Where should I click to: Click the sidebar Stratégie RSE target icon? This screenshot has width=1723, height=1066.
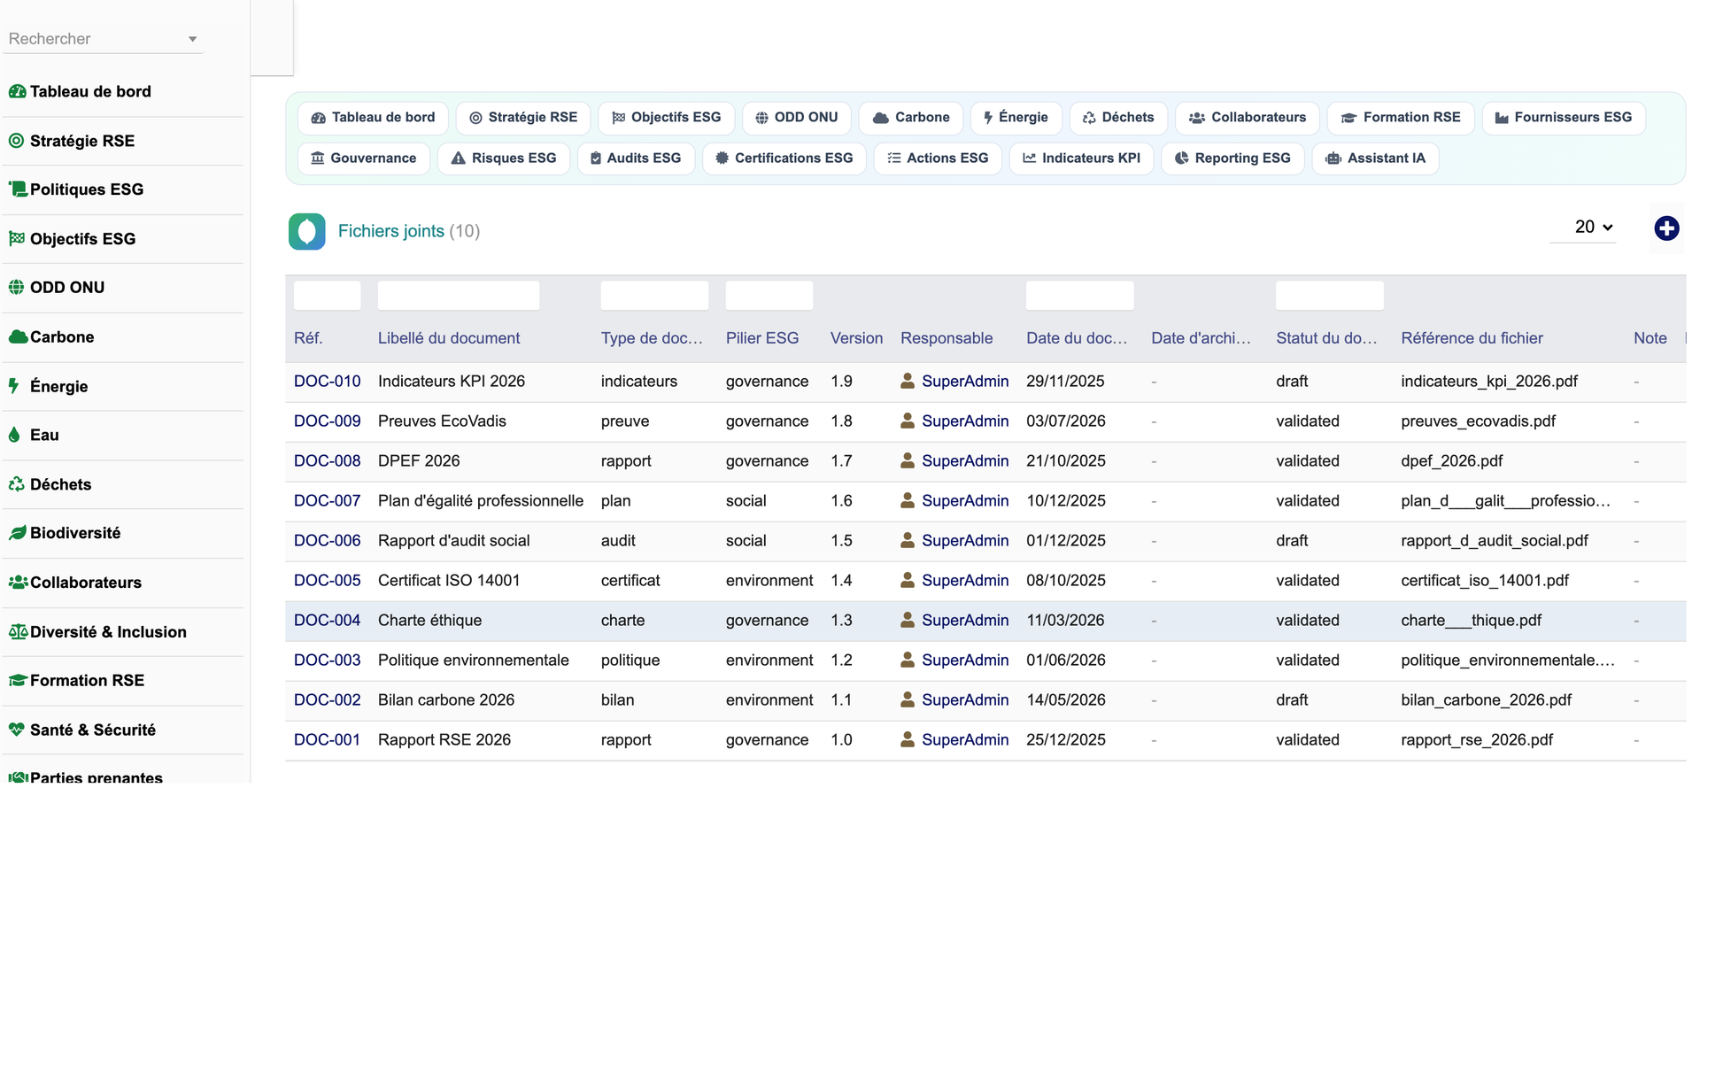(x=17, y=141)
